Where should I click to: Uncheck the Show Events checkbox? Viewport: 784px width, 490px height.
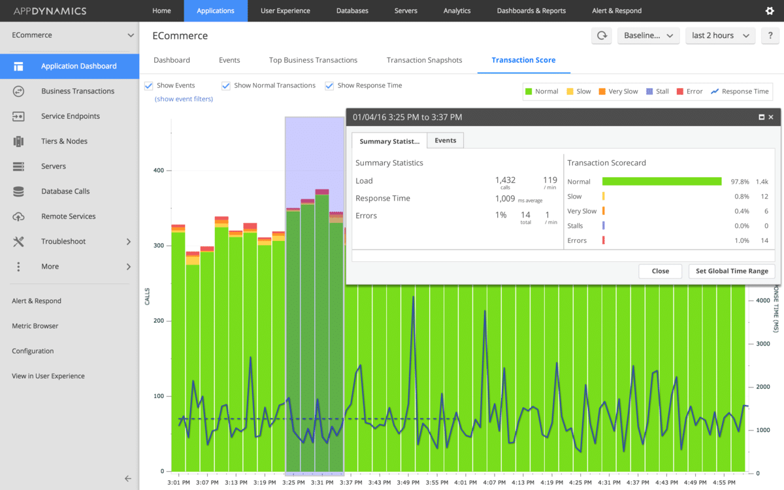[148, 86]
